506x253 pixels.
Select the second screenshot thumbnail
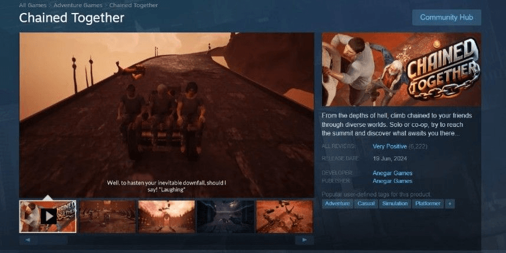pos(107,216)
